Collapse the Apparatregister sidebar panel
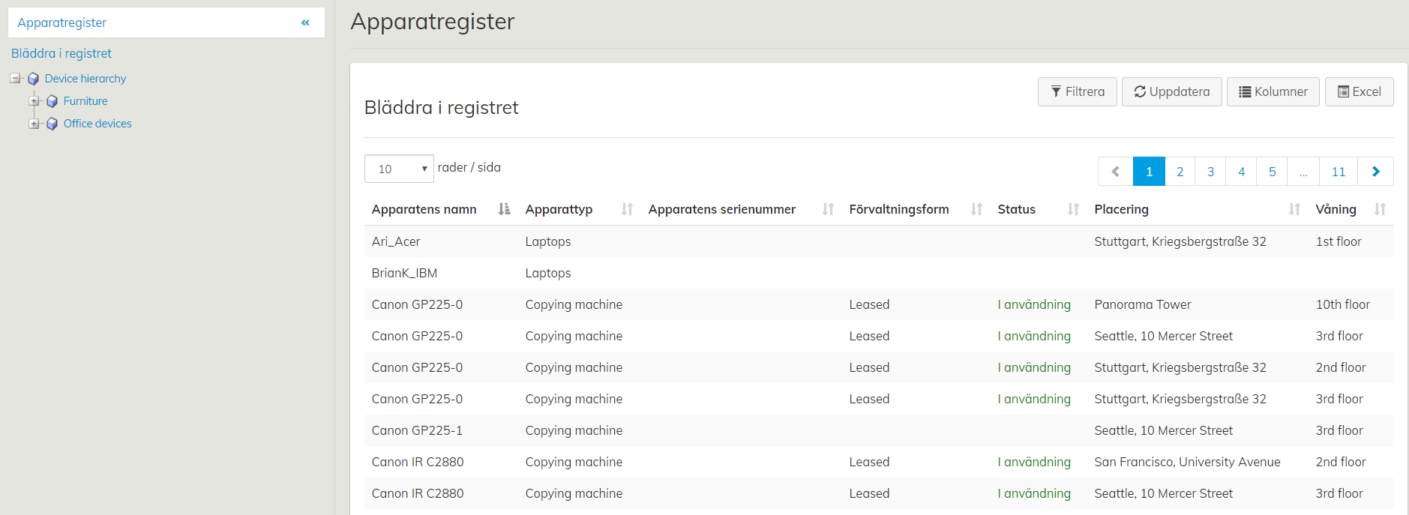This screenshot has width=1409, height=515. tap(305, 22)
